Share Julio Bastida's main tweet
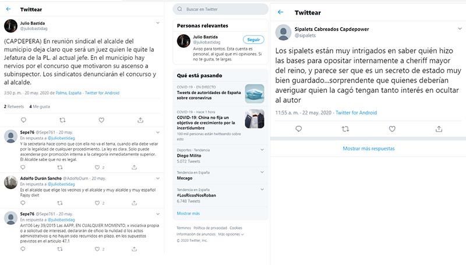 (x=140, y=120)
